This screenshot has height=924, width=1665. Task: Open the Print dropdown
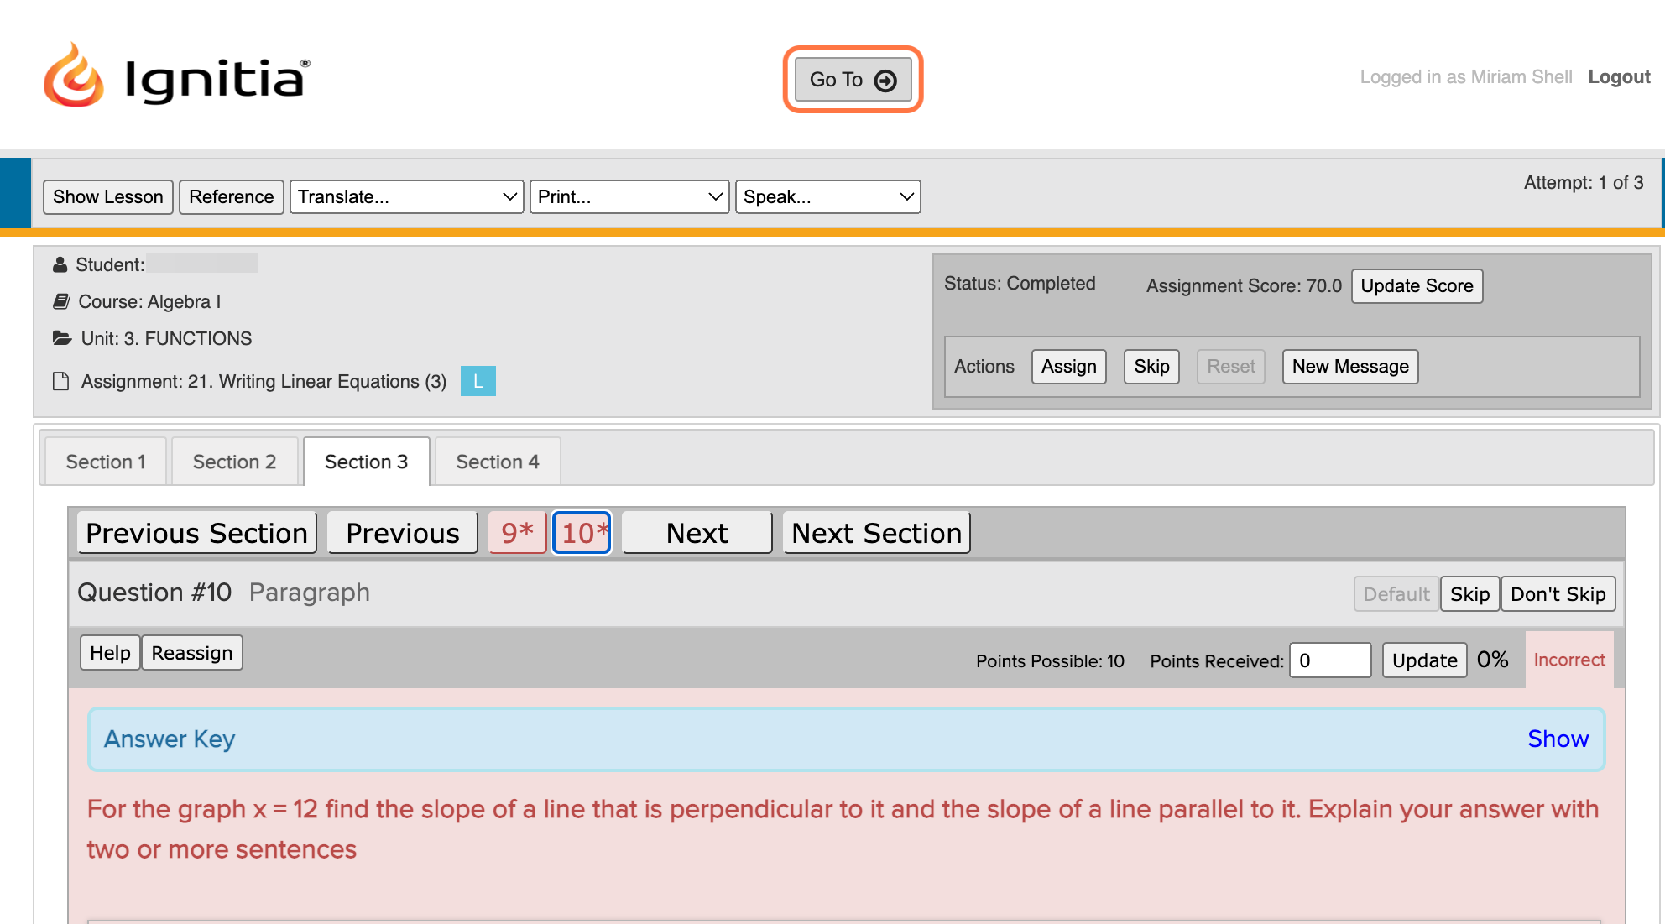[629, 197]
